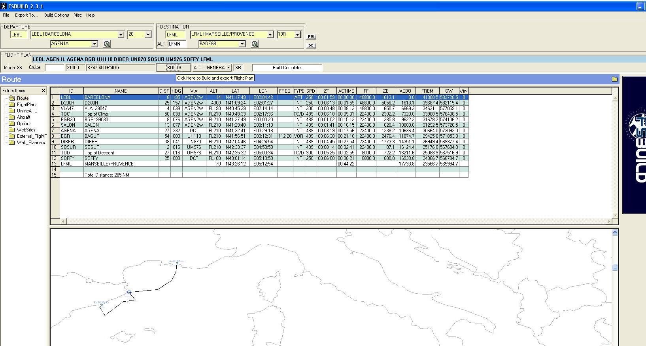Open the AGEN1A SID dropdown
This screenshot has width=646, height=346.
[94, 44]
